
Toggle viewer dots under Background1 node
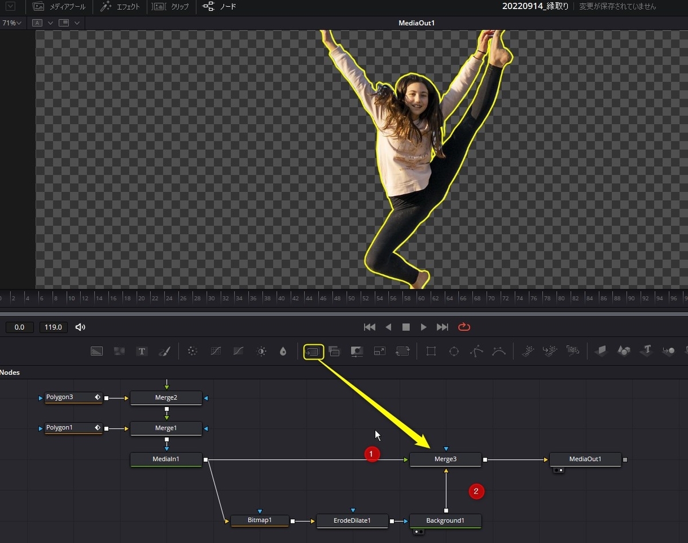(x=419, y=532)
